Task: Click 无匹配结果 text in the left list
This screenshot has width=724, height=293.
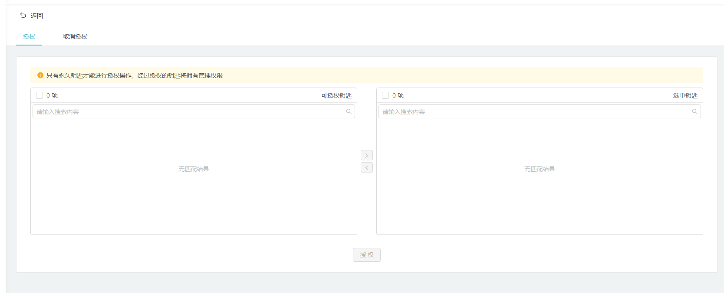Action: 194,169
